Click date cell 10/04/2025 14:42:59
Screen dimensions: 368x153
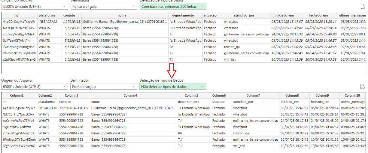pos(287,59)
